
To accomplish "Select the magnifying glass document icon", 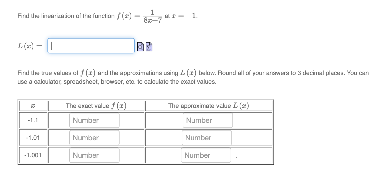I will (x=140, y=47).
